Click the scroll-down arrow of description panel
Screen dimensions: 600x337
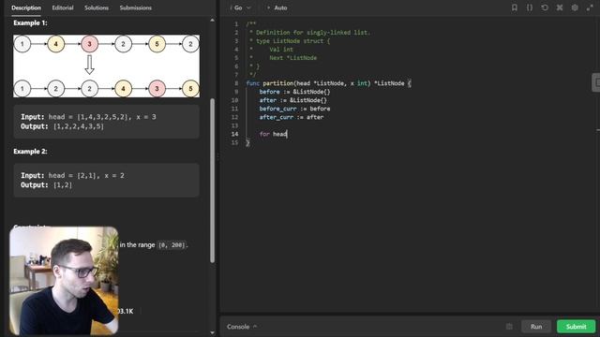[213, 333]
